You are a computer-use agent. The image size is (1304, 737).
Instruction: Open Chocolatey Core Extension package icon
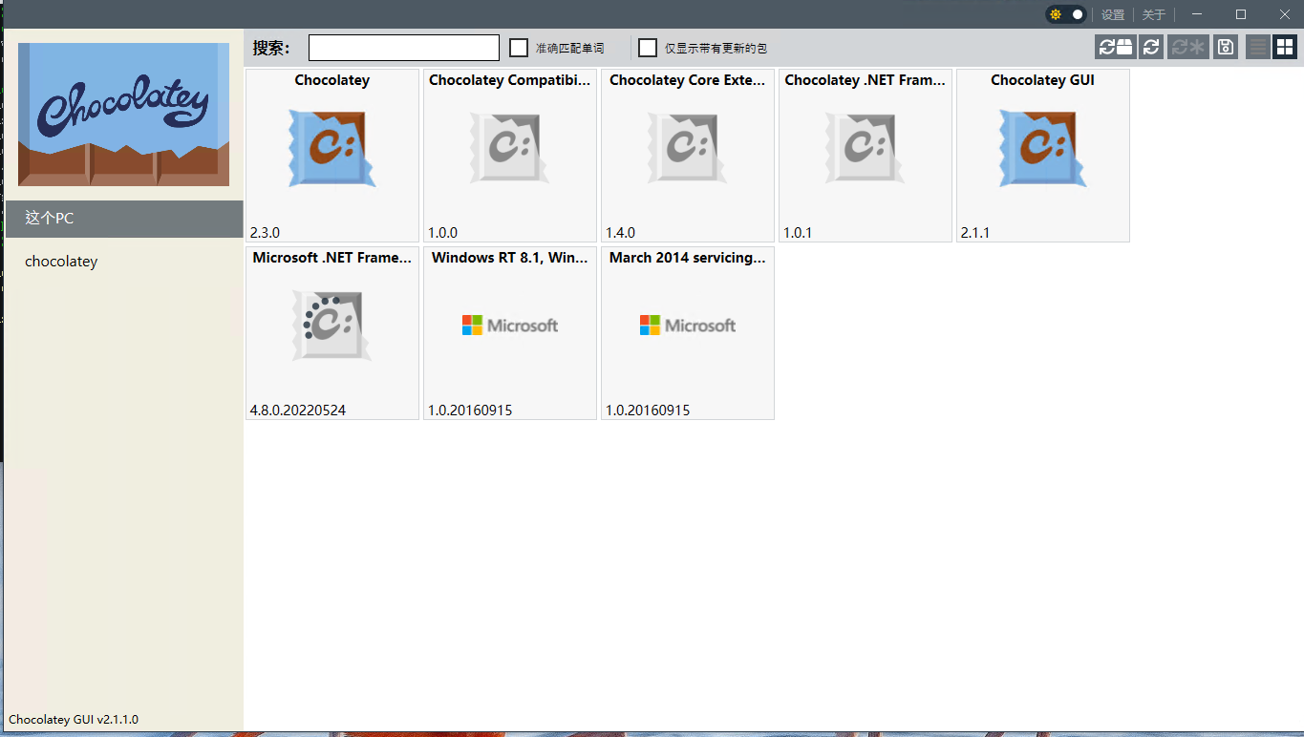coord(688,148)
